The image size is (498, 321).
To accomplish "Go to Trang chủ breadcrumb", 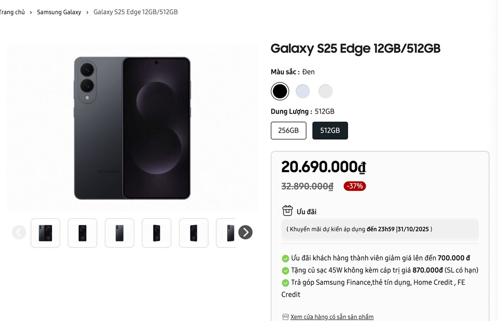I will coord(12,12).
